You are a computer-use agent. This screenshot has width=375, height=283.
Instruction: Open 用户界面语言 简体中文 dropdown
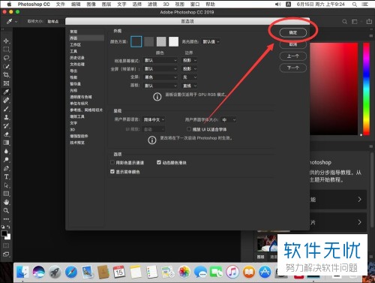[x=154, y=119]
